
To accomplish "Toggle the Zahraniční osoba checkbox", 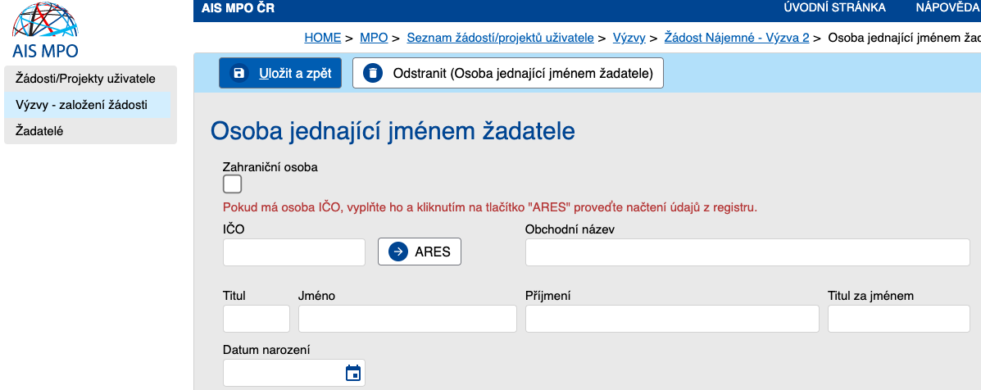I will [x=233, y=184].
